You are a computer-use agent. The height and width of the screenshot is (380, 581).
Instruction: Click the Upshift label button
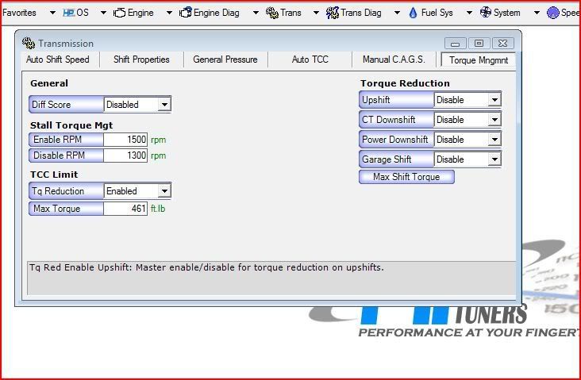[x=397, y=100]
